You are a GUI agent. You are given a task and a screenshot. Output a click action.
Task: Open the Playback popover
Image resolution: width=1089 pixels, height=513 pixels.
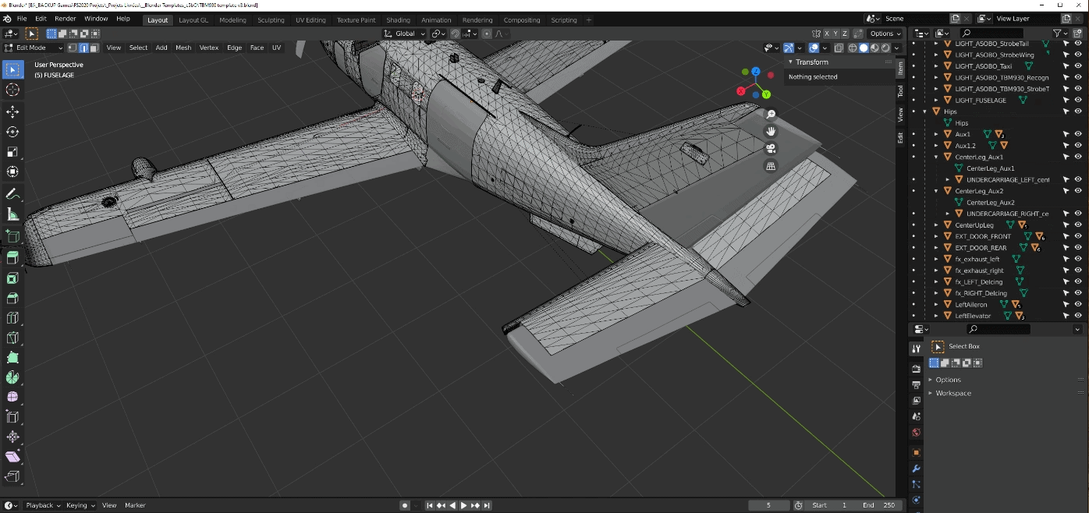[43, 505]
